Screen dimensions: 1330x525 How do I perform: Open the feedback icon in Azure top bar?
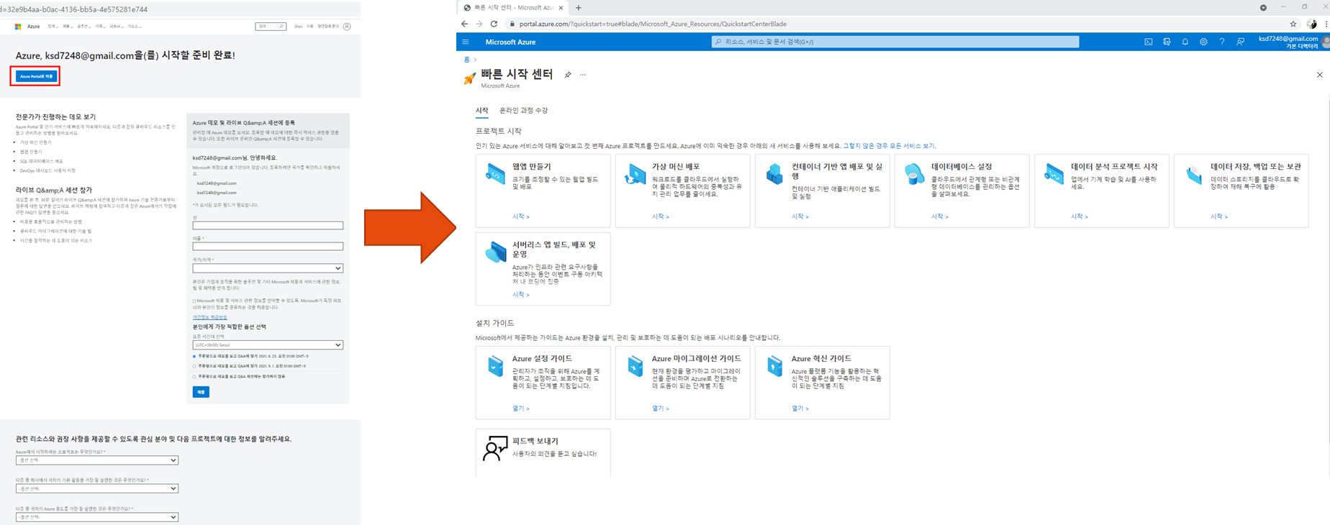coord(1241,42)
